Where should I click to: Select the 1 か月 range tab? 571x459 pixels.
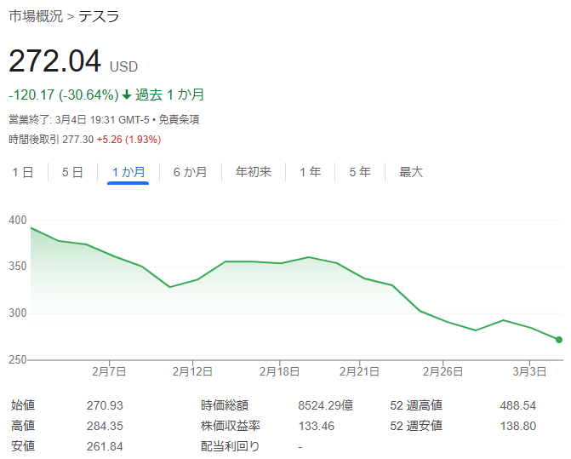click(128, 172)
